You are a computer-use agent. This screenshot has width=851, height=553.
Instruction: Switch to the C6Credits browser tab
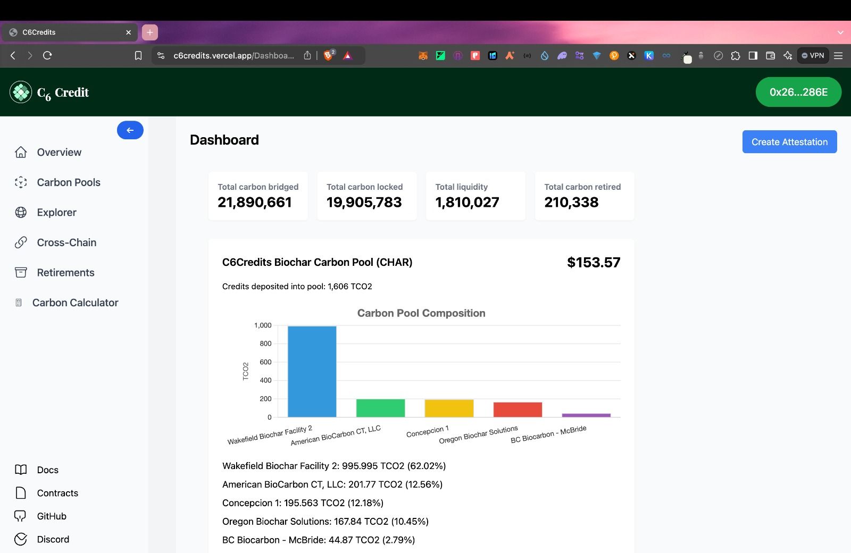(x=69, y=32)
